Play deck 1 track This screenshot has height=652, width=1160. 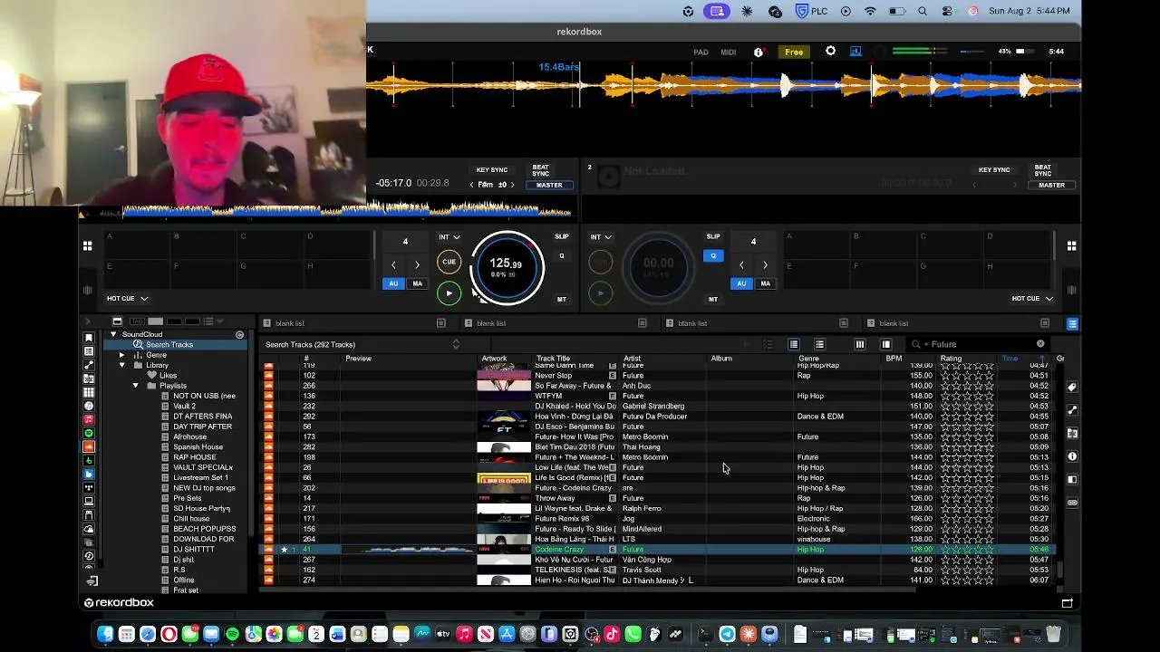(449, 292)
